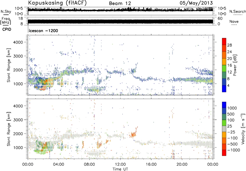Select the CPID label

tap(7, 29)
